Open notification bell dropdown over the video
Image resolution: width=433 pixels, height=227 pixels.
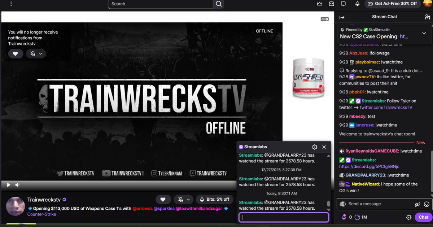tap(36, 54)
